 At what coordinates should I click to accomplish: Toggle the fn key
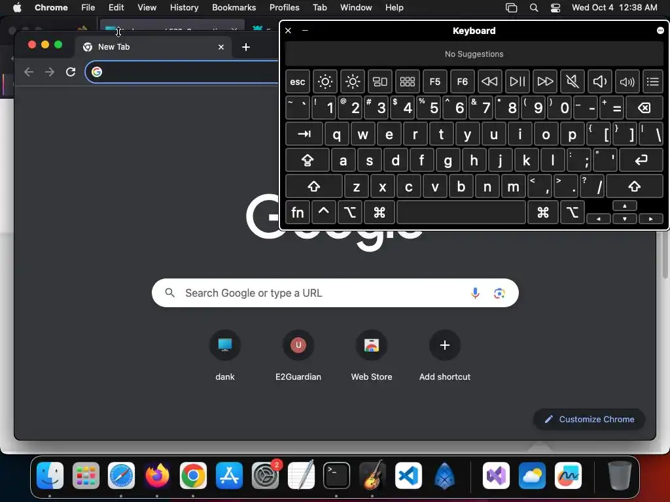pyautogui.click(x=298, y=212)
